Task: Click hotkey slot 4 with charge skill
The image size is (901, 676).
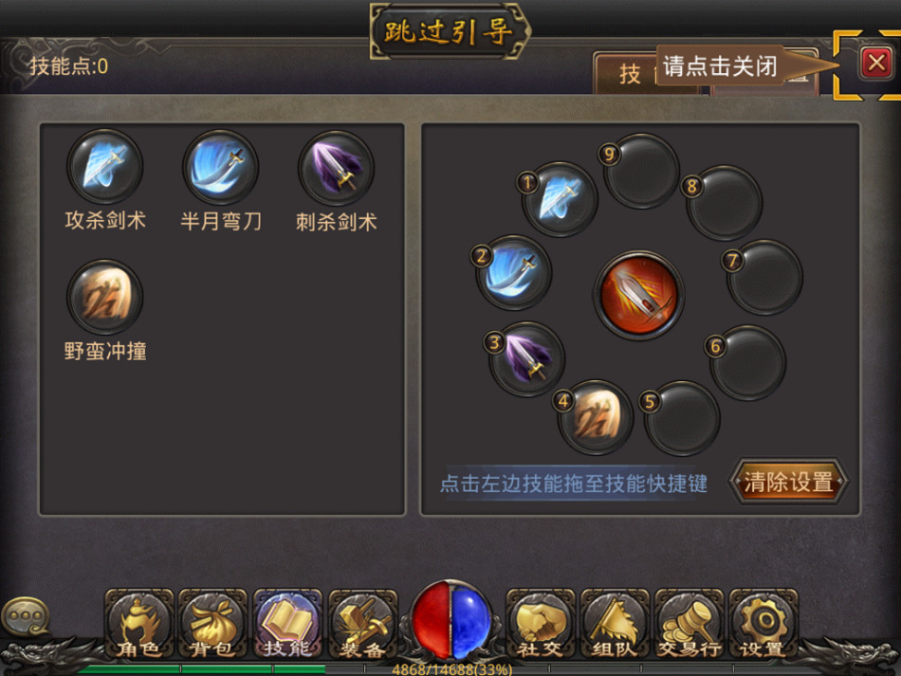Action: [x=596, y=417]
